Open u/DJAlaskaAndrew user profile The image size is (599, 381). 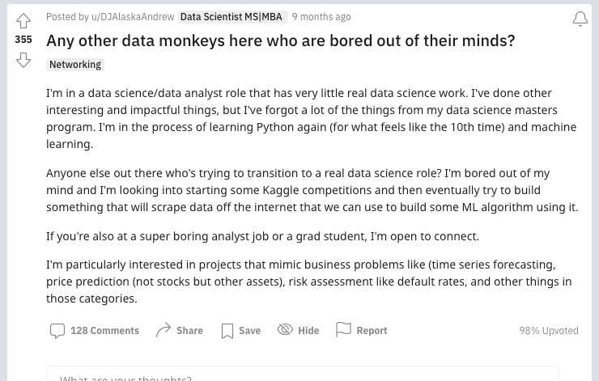[x=133, y=17]
